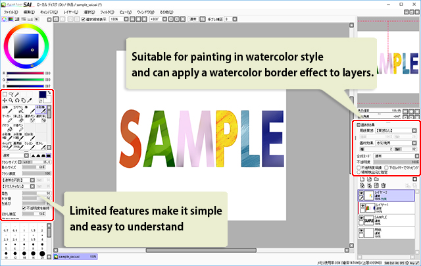The image size is (421, 266).
Task: Select the rectangular selection tool
Action: click(x=6, y=93)
